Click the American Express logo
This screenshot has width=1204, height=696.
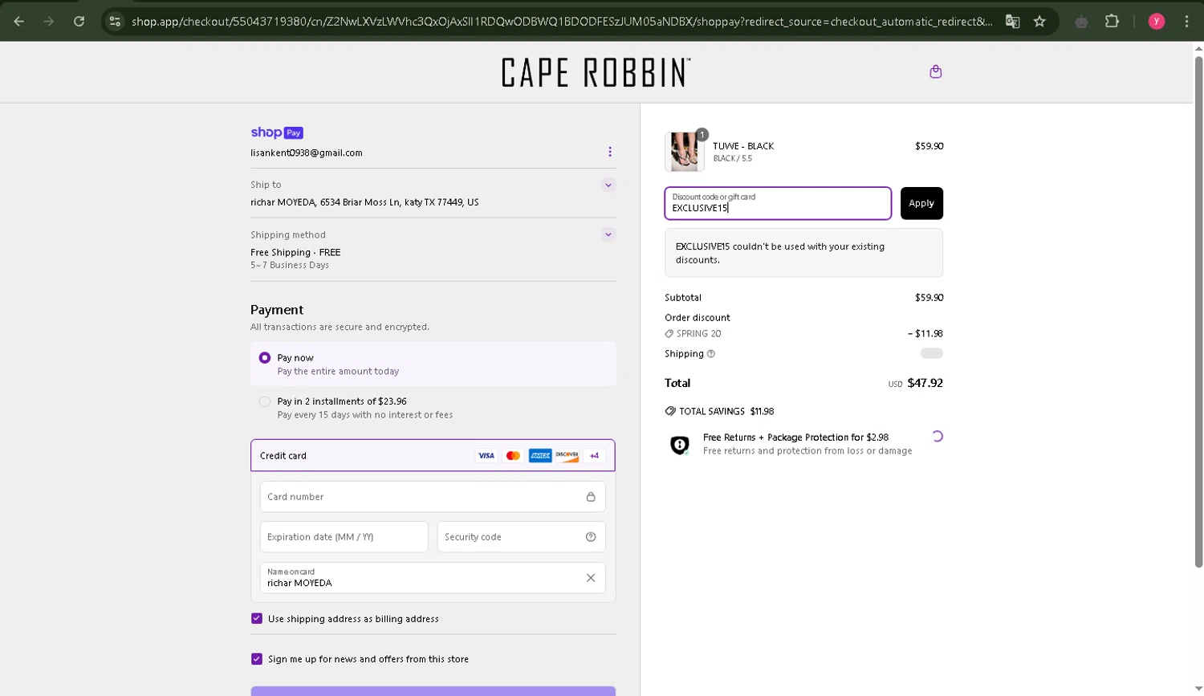[540, 455]
